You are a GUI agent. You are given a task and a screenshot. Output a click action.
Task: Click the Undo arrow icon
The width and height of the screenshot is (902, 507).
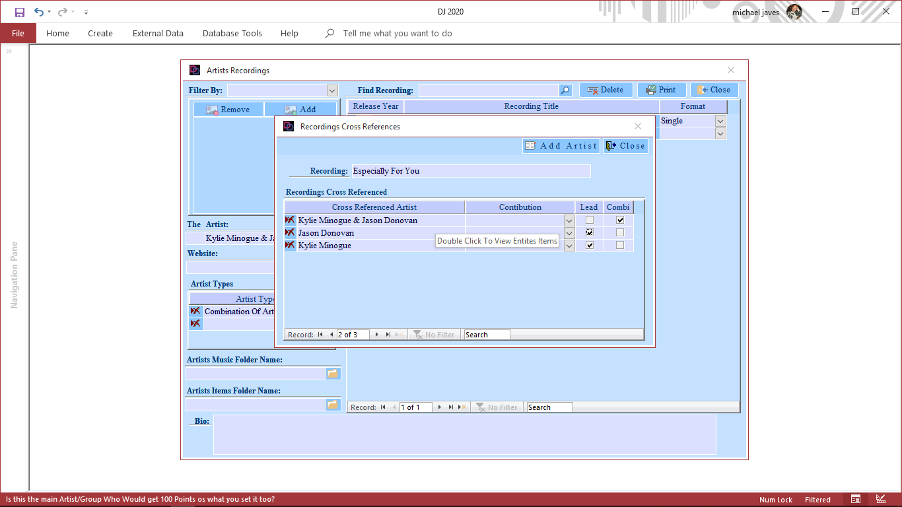coord(39,12)
